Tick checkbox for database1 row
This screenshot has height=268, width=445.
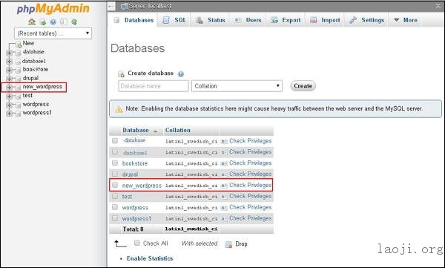point(115,151)
